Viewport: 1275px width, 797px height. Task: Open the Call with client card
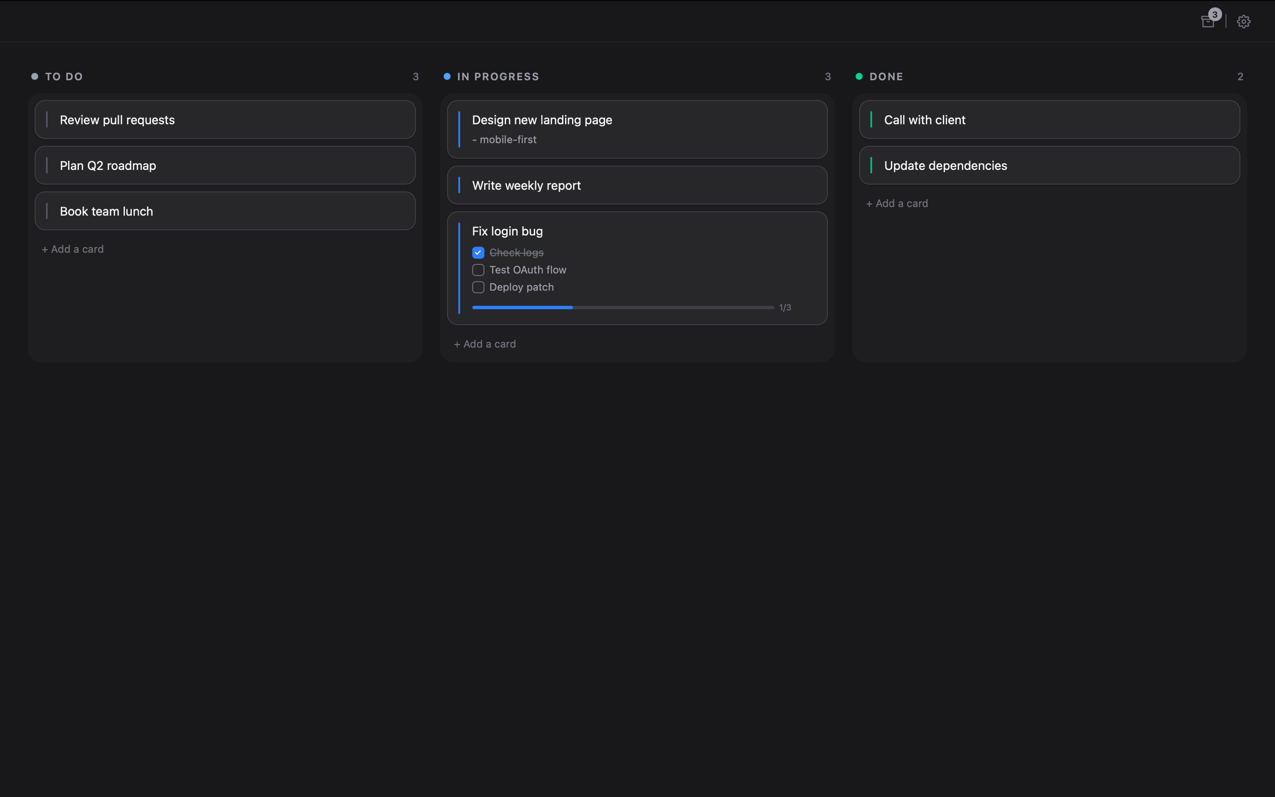(x=1049, y=120)
